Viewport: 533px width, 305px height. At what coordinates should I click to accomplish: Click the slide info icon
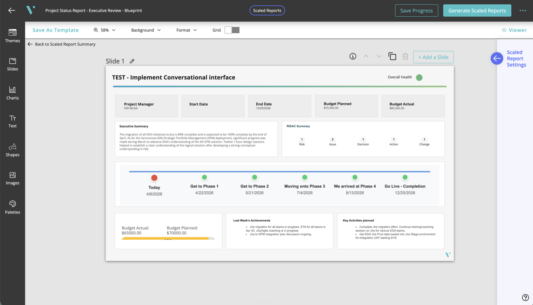click(x=353, y=57)
